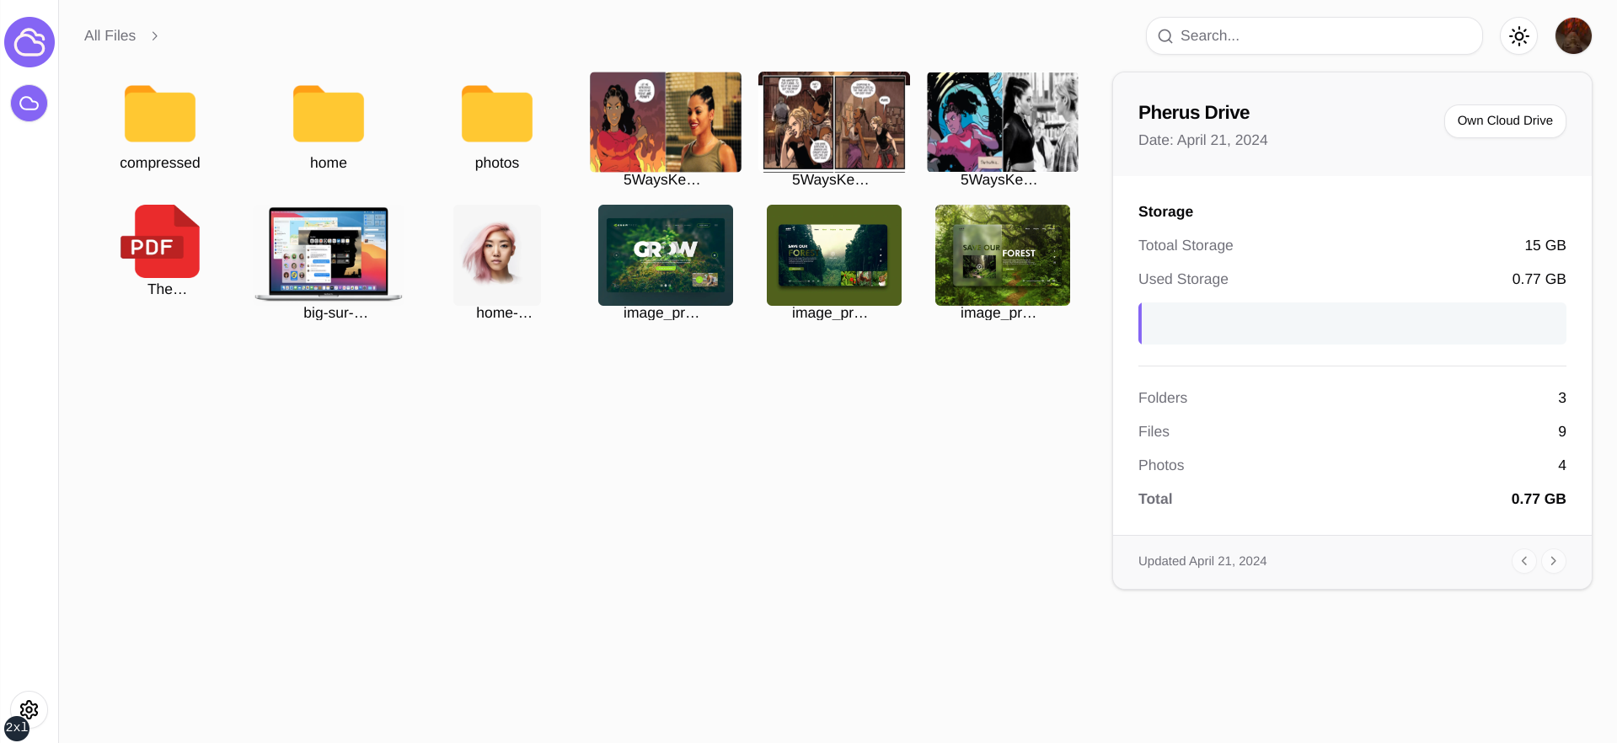This screenshot has width=1617, height=743.
Task: Click the large cloud logo icon
Action: (x=29, y=42)
